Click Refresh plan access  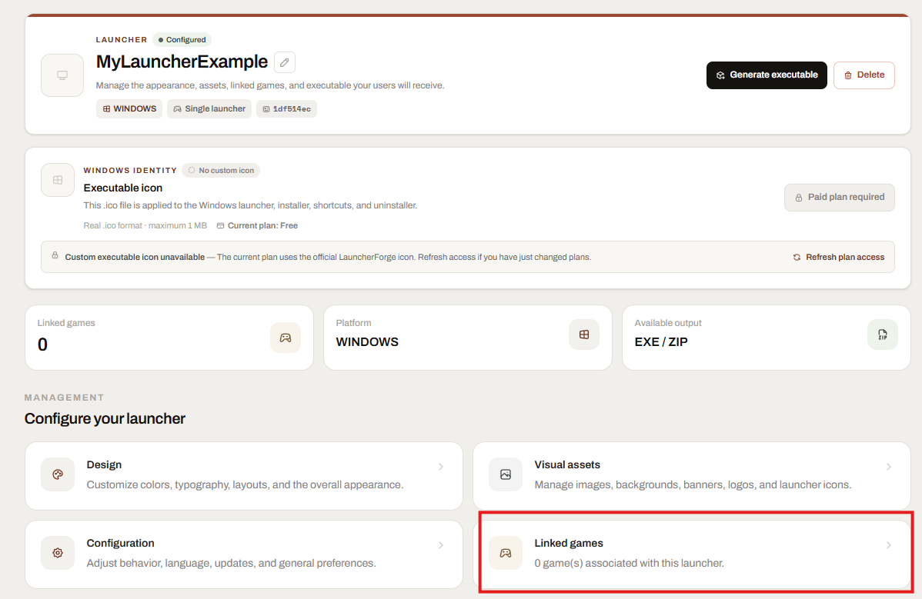pos(839,258)
